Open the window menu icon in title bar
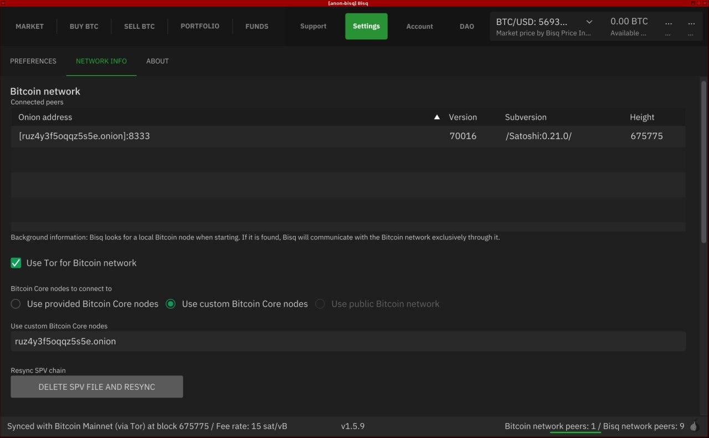This screenshot has width=709, height=438. coord(3,3)
